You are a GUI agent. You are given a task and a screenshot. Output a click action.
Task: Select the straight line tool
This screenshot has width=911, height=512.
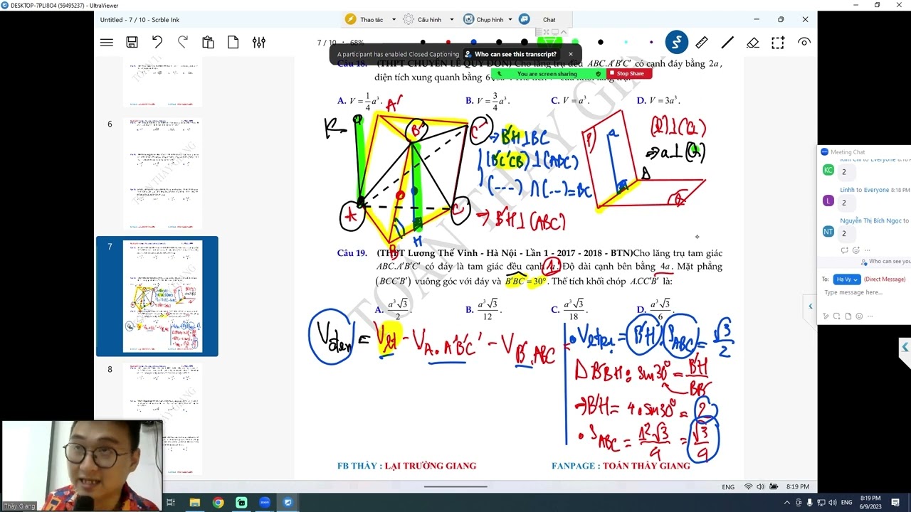tap(727, 43)
